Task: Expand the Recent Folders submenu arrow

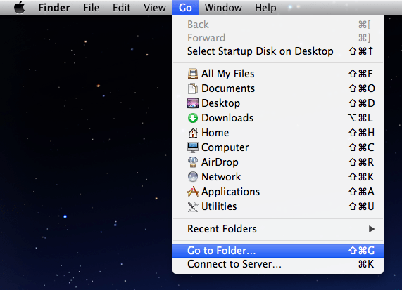Action: pos(372,229)
